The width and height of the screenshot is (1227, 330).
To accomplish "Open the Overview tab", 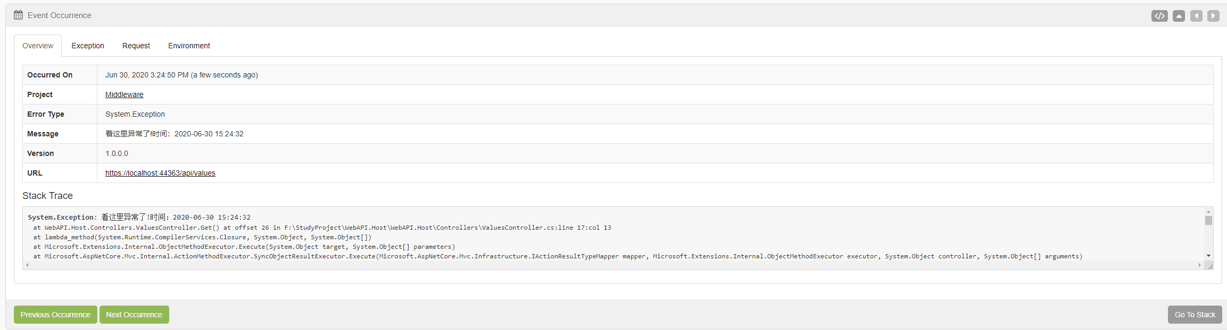I will click(x=38, y=46).
